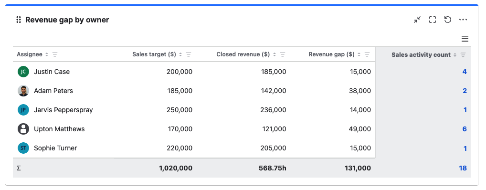
Task: Click the sales target total 1,020,000
Action: [176, 168]
